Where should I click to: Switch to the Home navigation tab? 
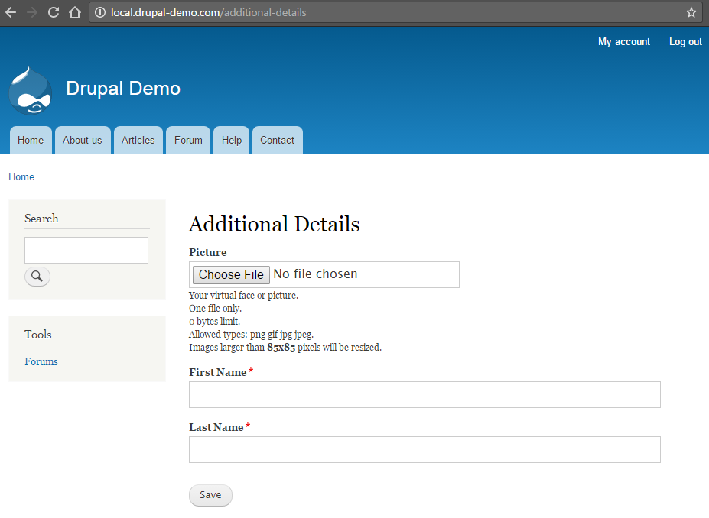click(x=30, y=140)
